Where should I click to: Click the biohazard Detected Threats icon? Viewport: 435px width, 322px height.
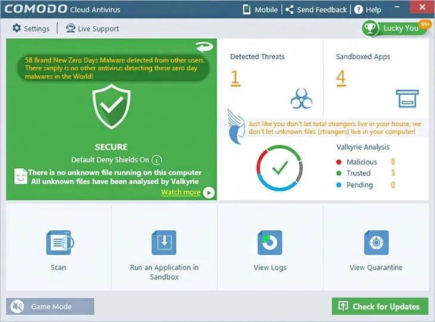point(301,98)
